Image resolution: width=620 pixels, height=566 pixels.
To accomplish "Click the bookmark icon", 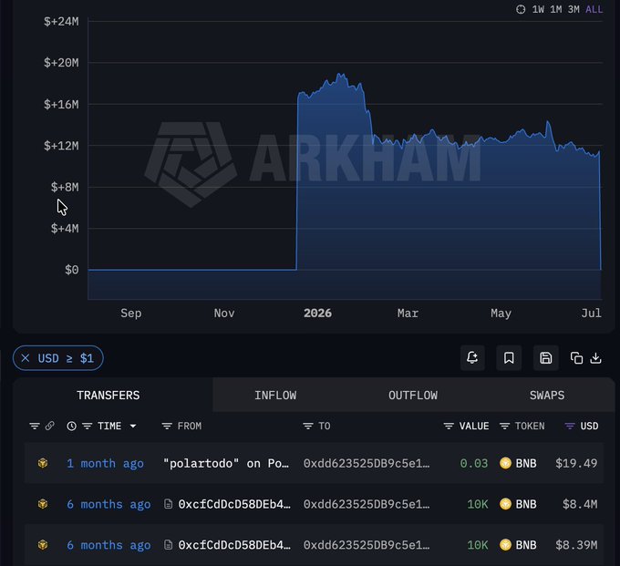I will pos(509,358).
